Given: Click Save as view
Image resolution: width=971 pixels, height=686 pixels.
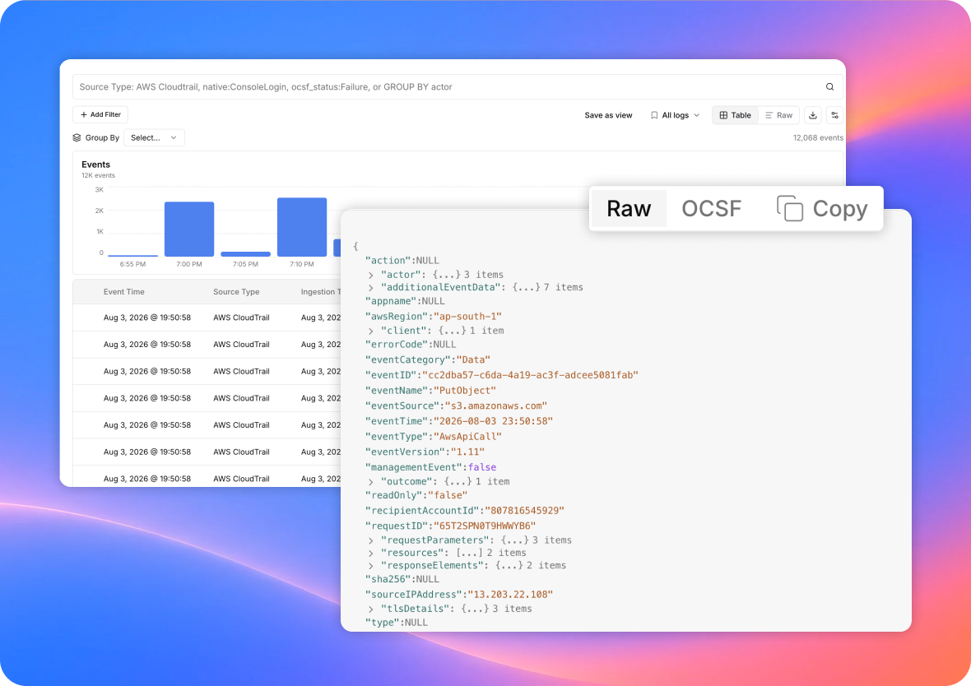Looking at the screenshot, I should pos(608,115).
